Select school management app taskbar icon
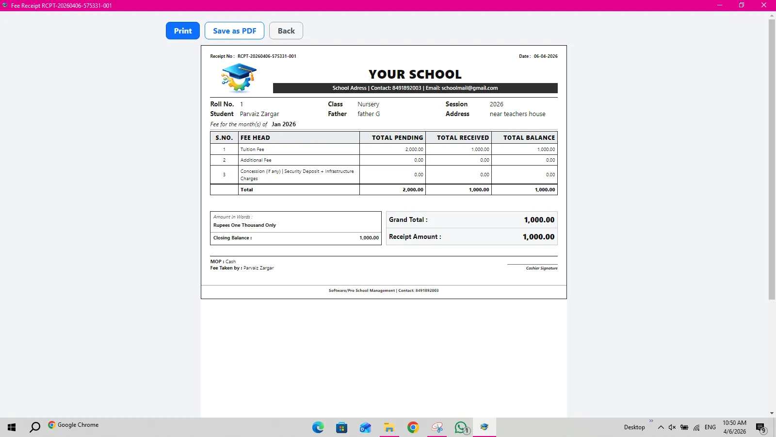The height and width of the screenshot is (437, 776). (485, 427)
